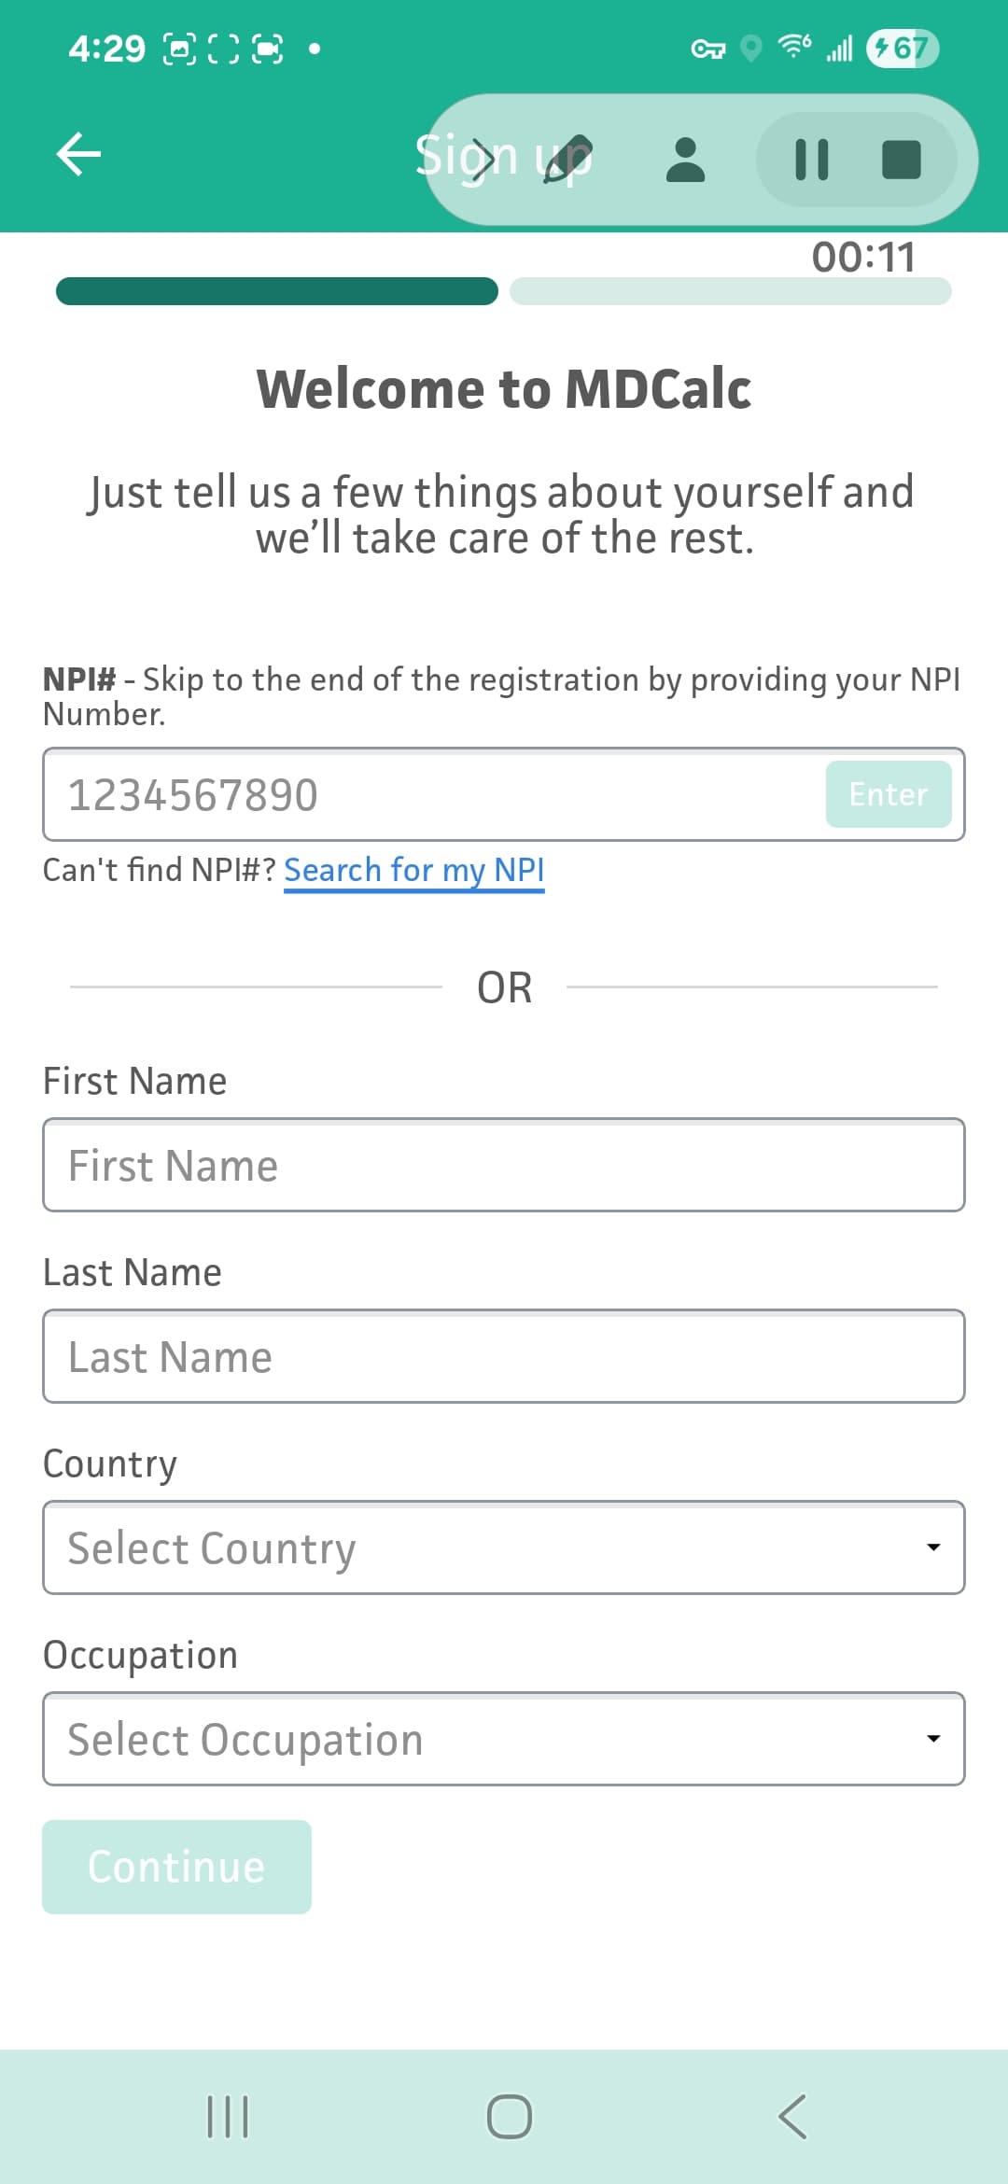Tap the back arrow in header
Viewport: 1008px width, 2184px height.
[78, 154]
